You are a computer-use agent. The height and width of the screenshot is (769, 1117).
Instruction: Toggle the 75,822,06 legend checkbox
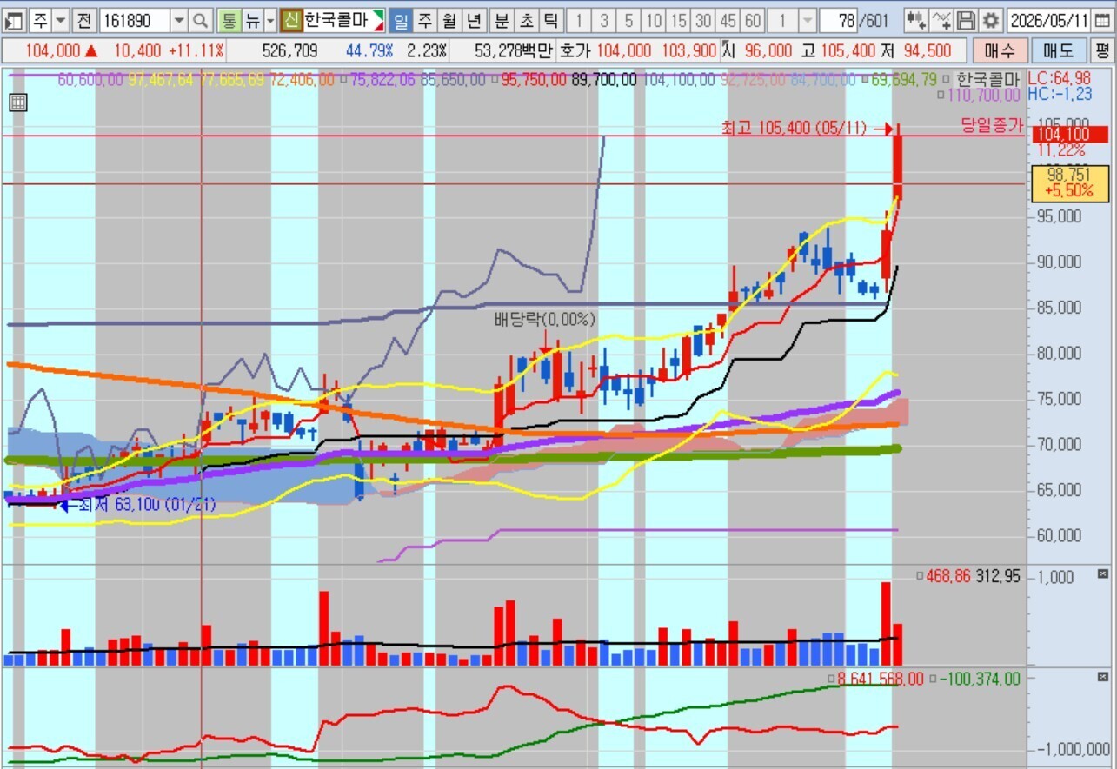click(x=343, y=80)
